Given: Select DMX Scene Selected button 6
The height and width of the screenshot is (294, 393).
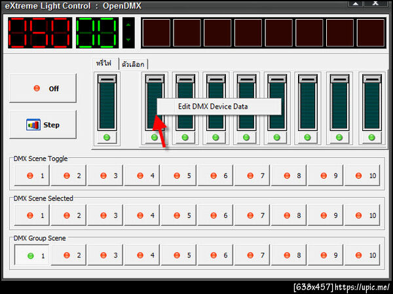Looking at the screenshot, I should [x=215, y=215].
